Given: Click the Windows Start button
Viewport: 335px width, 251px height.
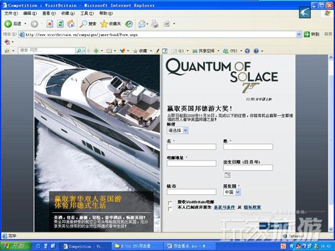Looking at the screenshot, I should point(15,246).
